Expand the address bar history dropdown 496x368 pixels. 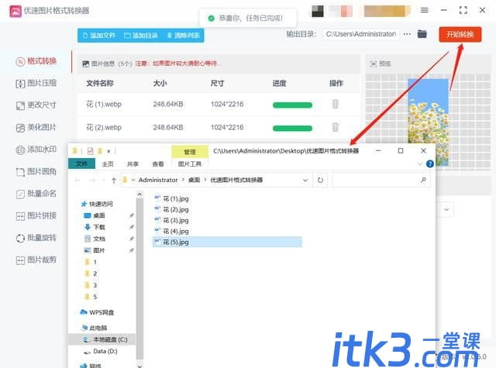pyautogui.click(x=305, y=181)
